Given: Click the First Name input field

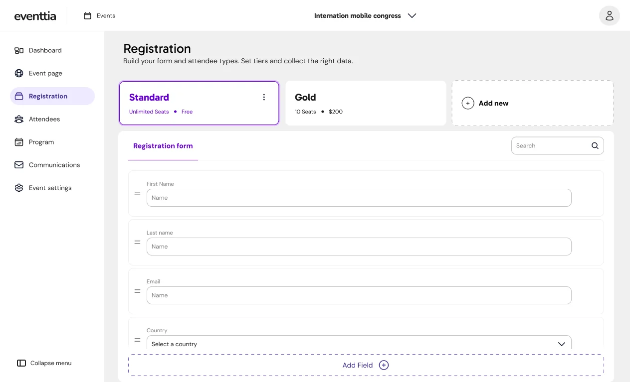Looking at the screenshot, I should click(359, 198).
